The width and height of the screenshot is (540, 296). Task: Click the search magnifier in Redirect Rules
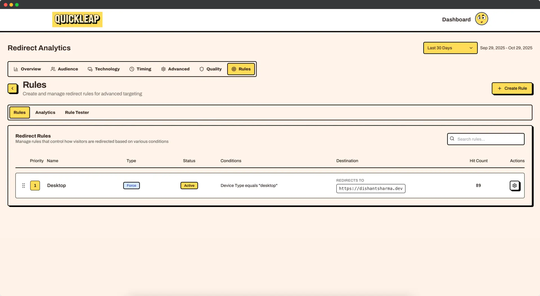[x=452, y=139]
